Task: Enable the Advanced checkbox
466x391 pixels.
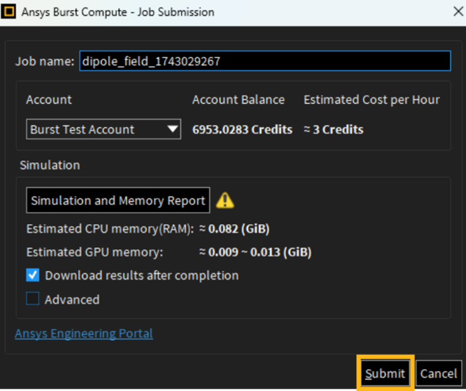Action: coord(32,299)
